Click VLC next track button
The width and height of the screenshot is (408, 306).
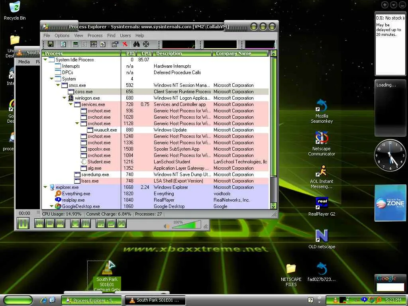pos(61,223)
